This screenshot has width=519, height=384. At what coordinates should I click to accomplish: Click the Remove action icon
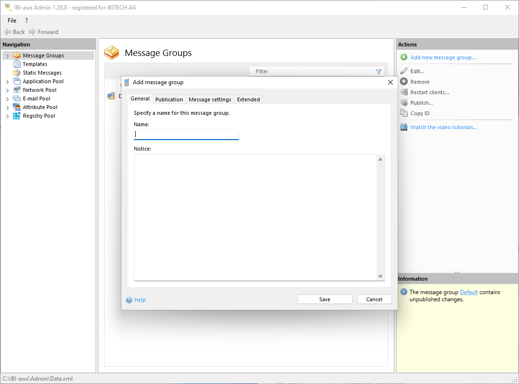(x=404, y=82)
